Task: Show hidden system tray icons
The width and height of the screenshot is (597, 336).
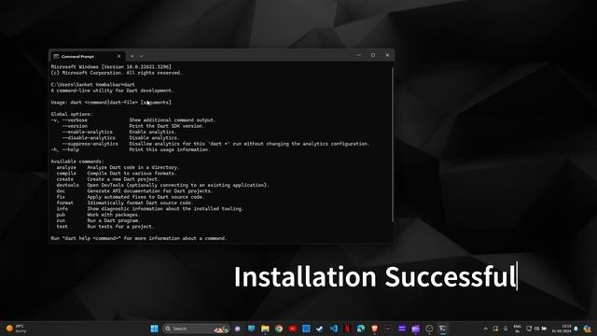Action: [x=485, y=329]
